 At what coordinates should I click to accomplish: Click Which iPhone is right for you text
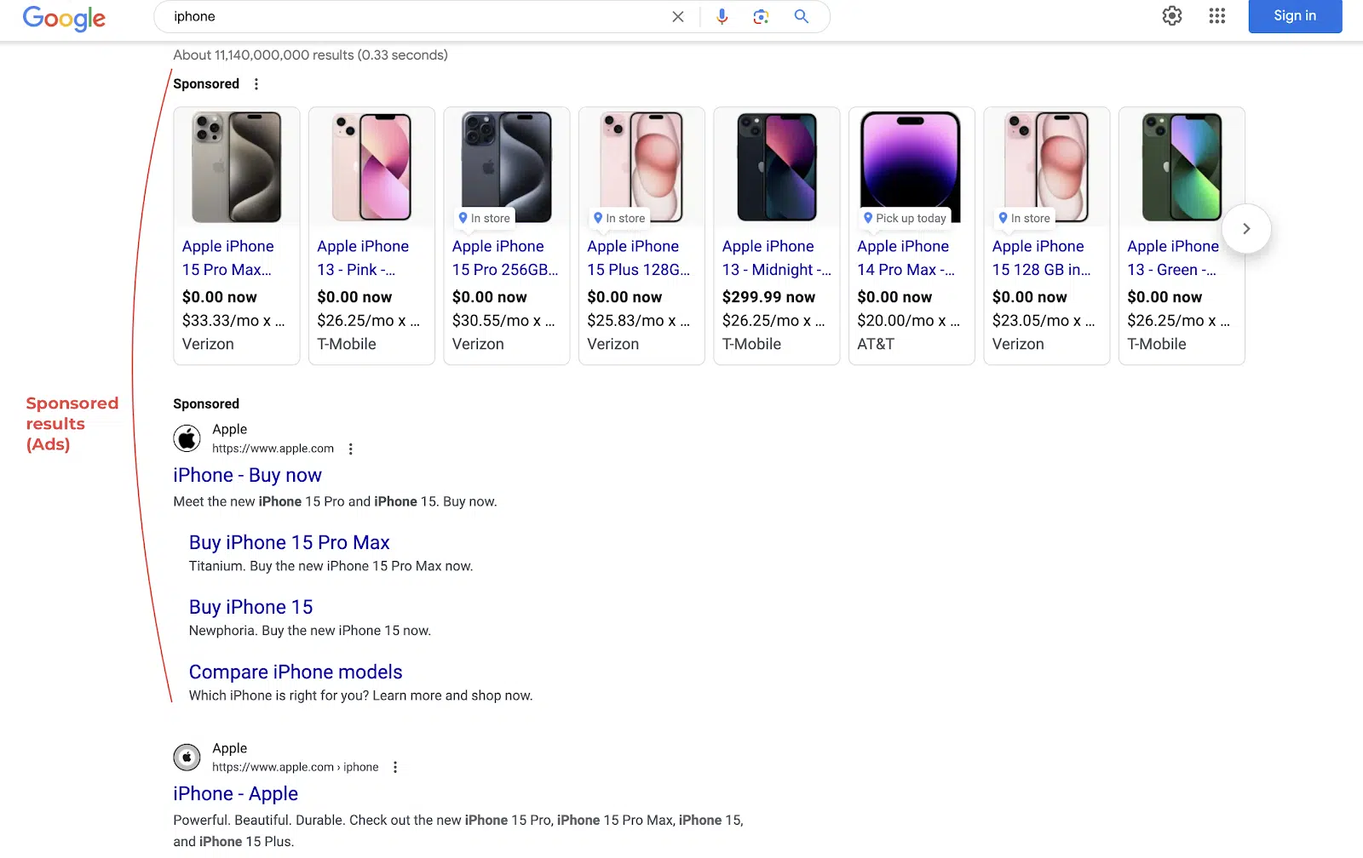(x=360, y=695)
